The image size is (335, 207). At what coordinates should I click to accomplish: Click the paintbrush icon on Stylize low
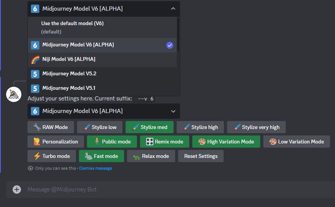click(87, 127)
